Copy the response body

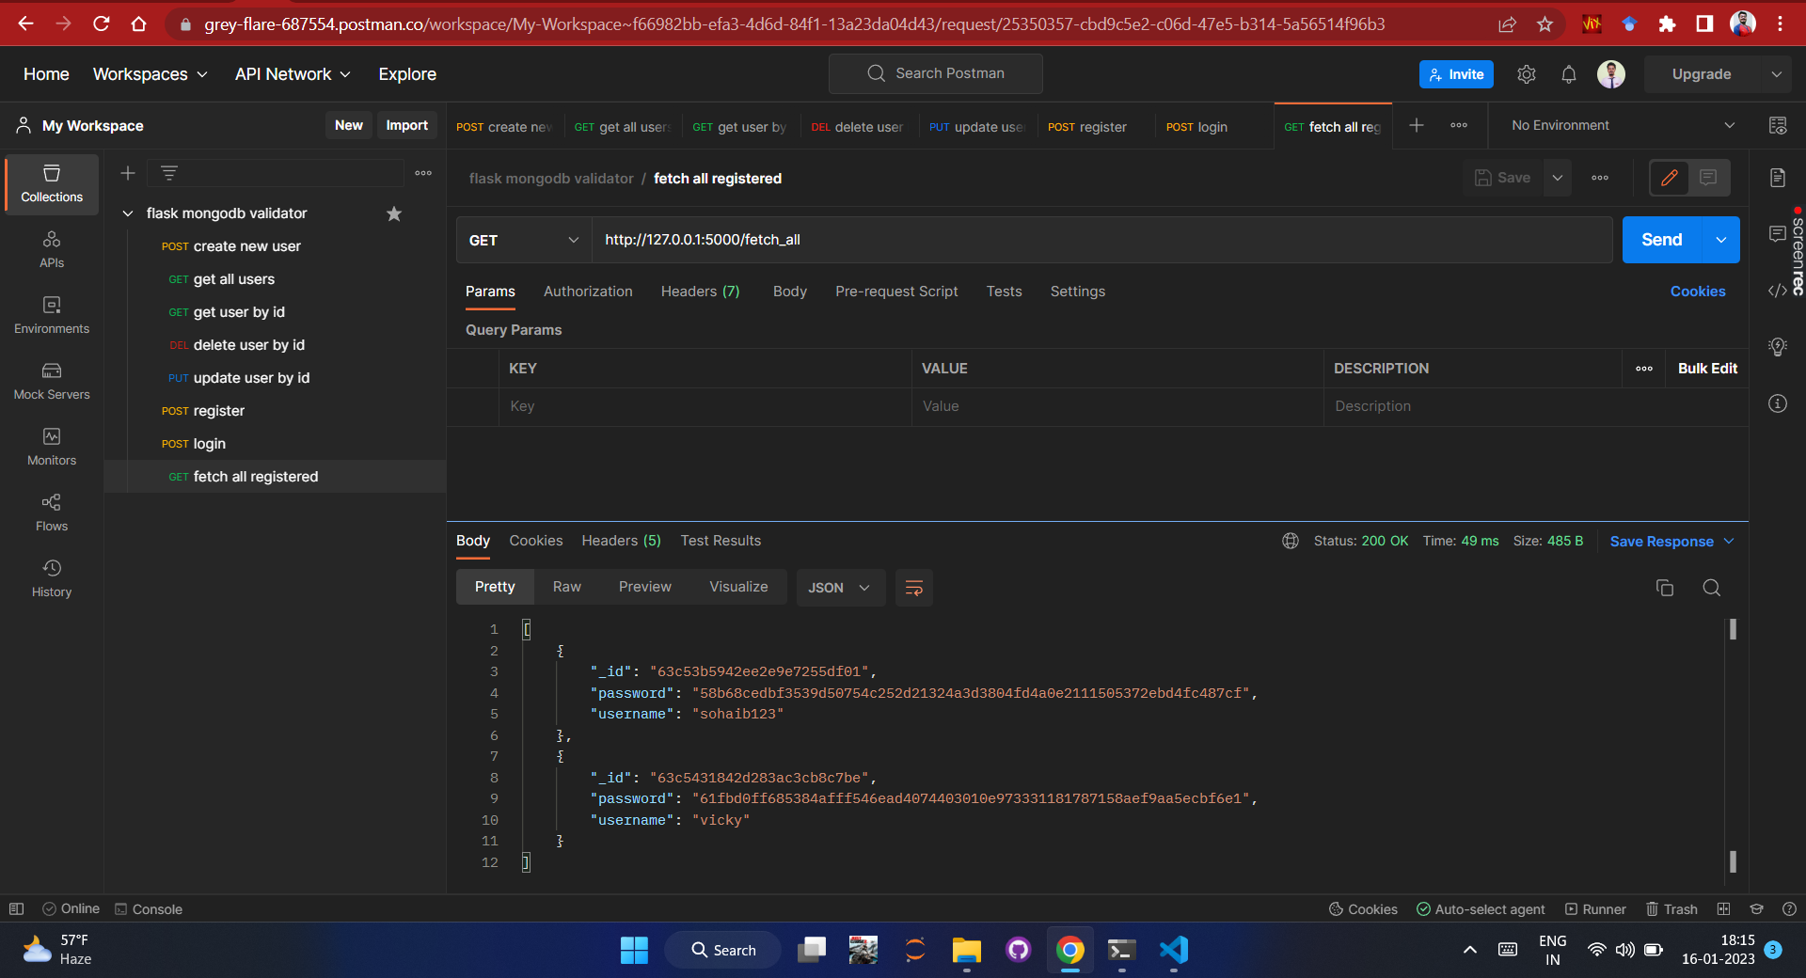click(1664, 587)
